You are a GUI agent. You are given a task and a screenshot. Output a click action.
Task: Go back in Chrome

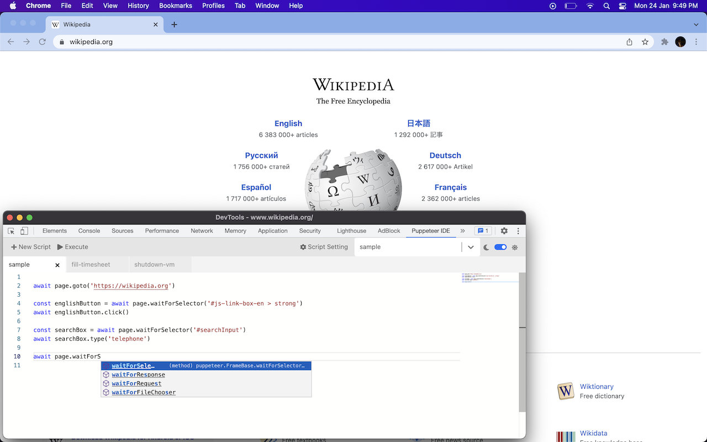[x=11, y=42]
